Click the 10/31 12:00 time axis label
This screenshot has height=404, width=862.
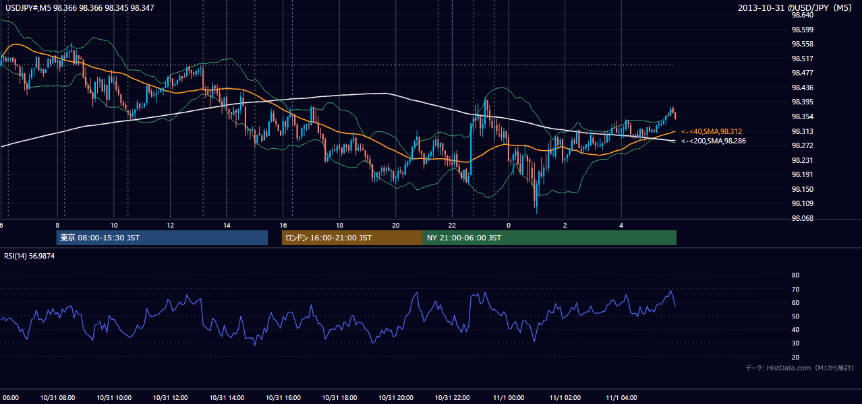click(170, 397)
